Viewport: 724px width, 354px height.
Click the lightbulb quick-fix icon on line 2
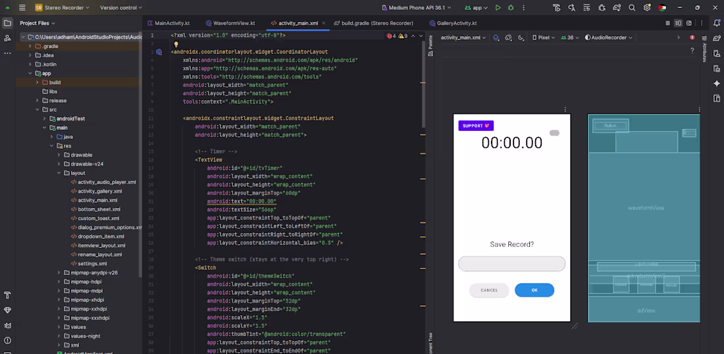(176, 44)
